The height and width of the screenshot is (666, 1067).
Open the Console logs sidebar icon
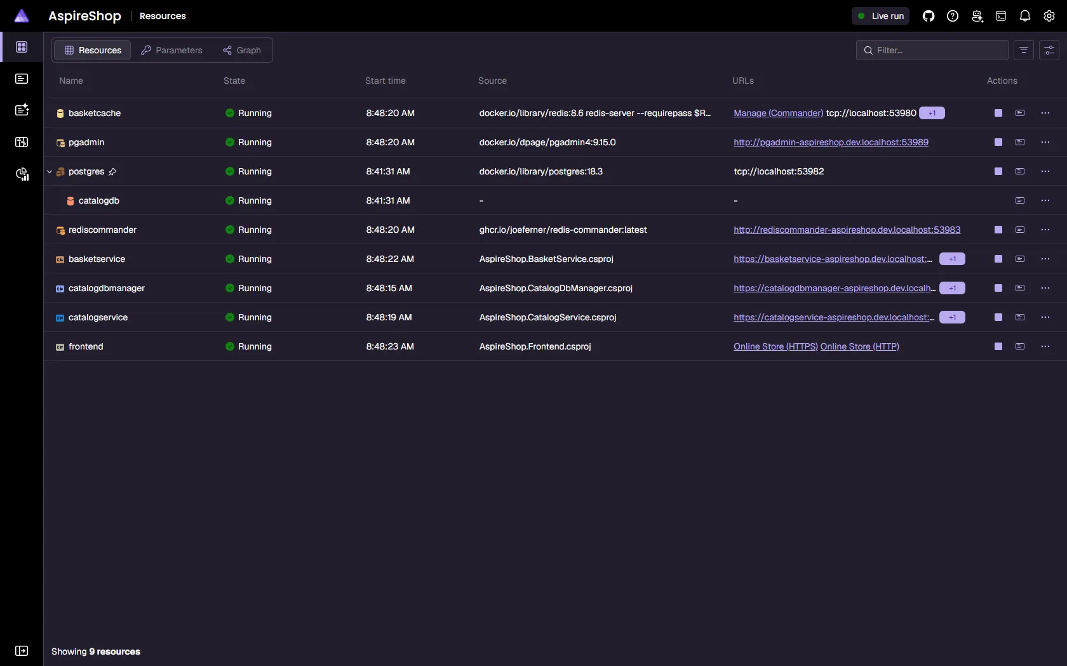[x=22, y=79]
